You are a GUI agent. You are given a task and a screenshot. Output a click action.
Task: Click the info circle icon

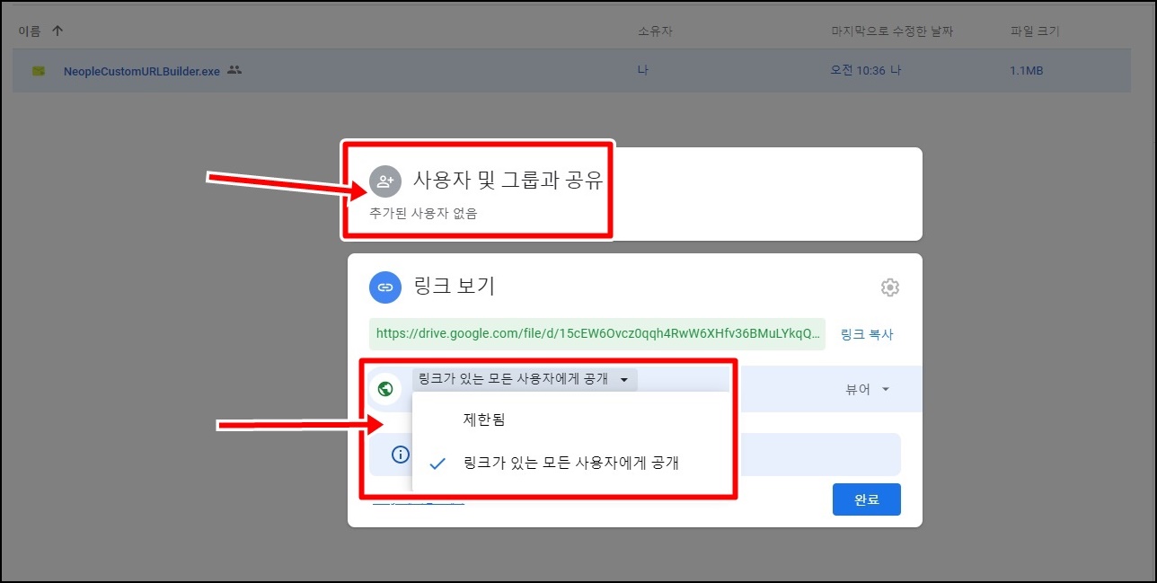[x=401, y=455]
